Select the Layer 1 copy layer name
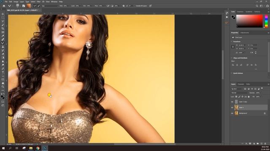The width and height of the screenshot is (270, 151). 243,102
